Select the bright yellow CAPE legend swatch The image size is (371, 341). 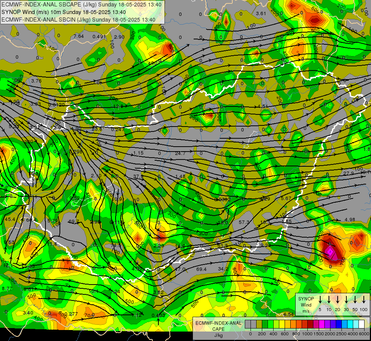[282, 324]
